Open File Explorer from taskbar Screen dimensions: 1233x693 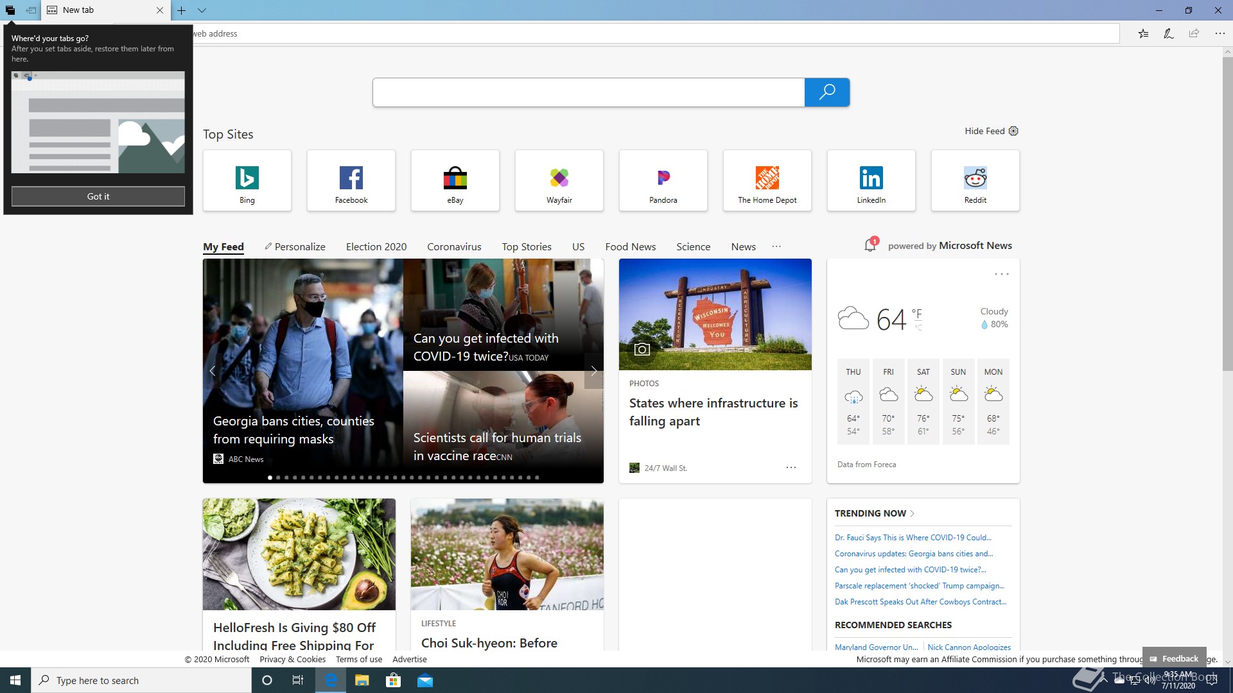coord(362,680)
